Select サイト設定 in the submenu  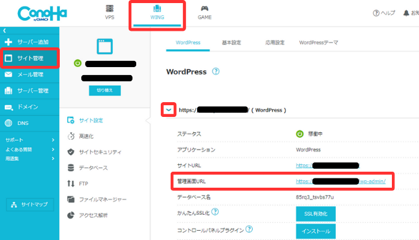click(91, 121)
